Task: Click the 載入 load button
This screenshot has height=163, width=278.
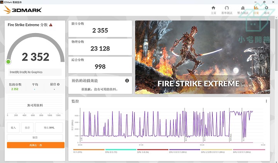Action: (x=13, y=128)
